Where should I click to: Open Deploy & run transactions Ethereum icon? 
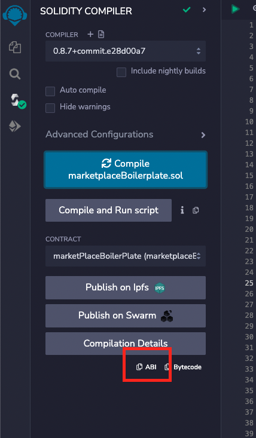(14, 127)
